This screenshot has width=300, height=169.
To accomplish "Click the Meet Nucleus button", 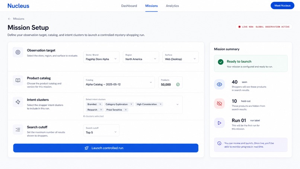I will click(x=283, y=6).
